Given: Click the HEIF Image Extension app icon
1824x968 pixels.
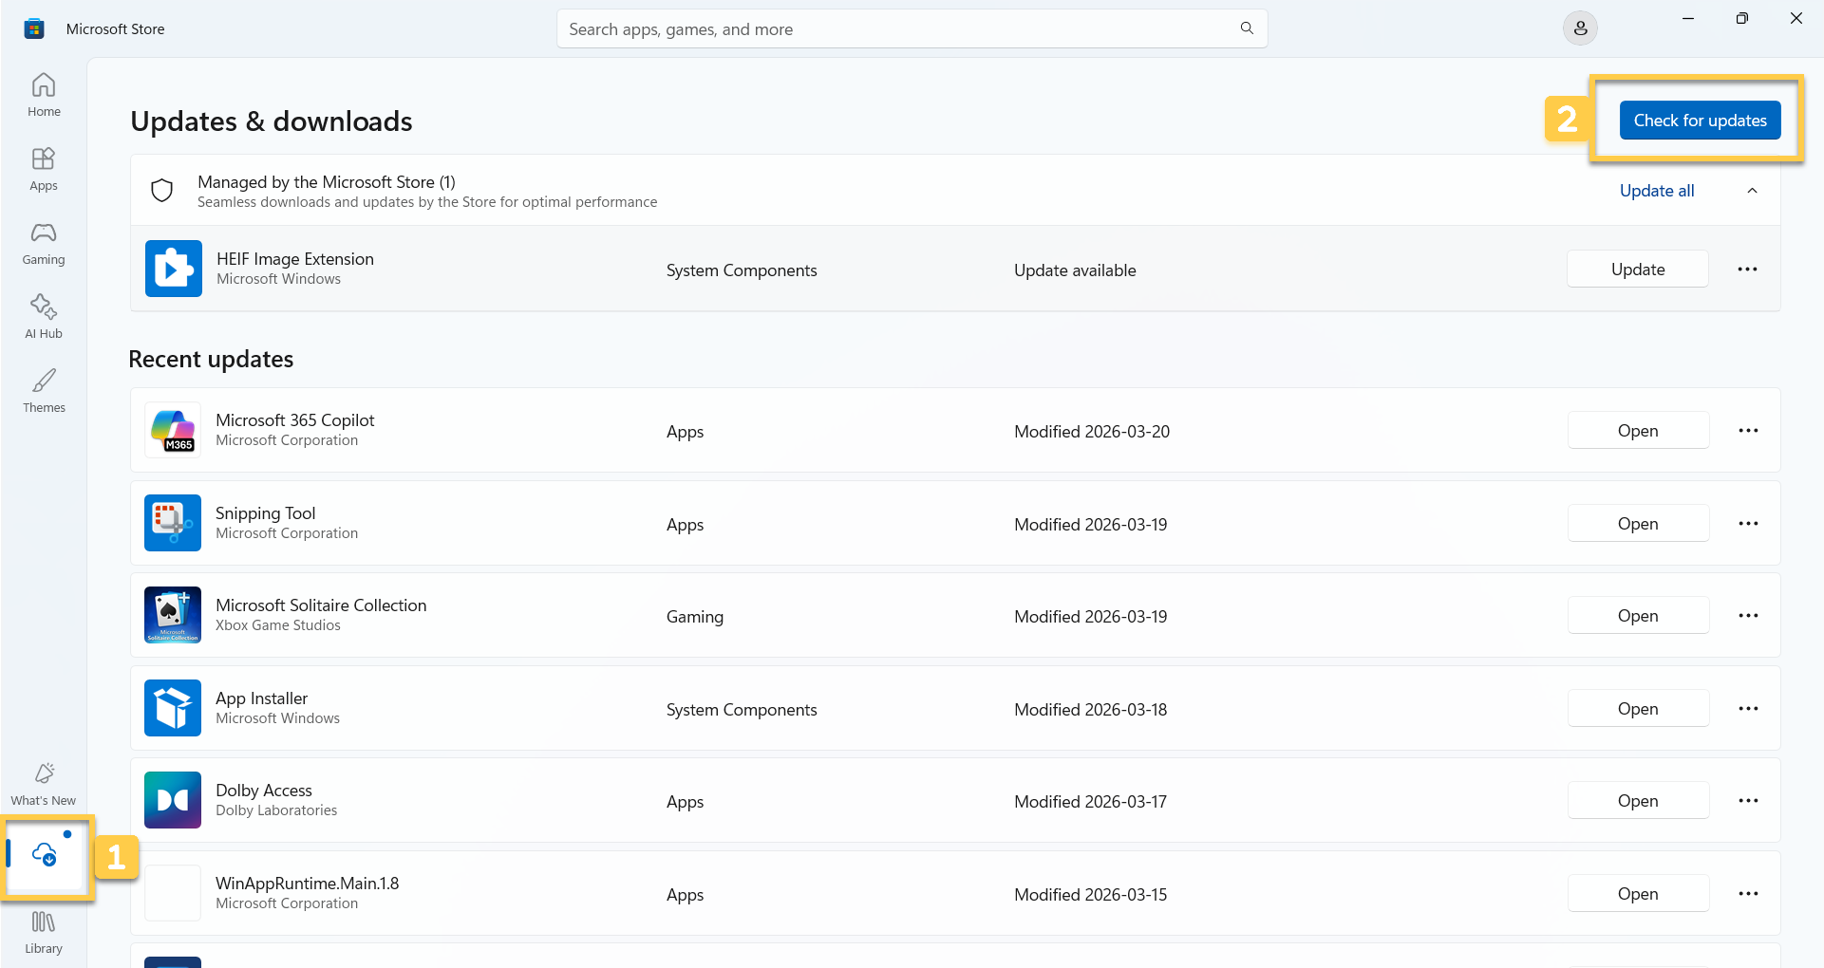Looking at the screenshot, I should 173,269.
